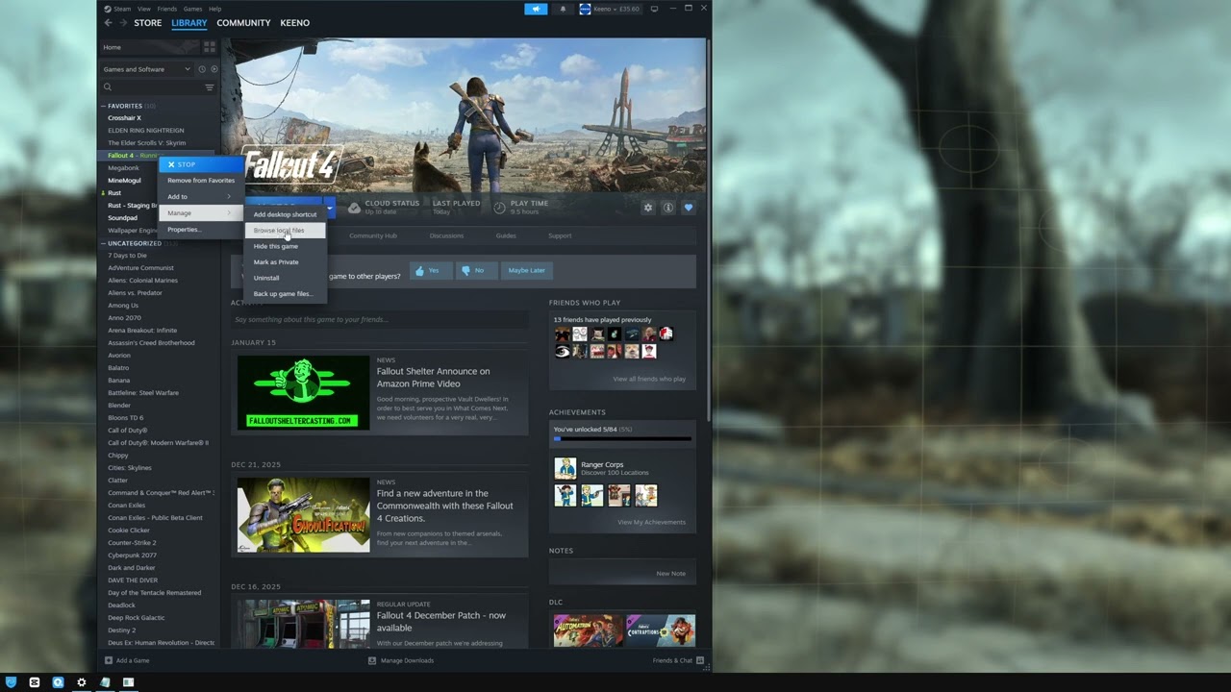The image size is (1231, 692).
Task: Choose Remove from Favorites
Action: pyautogui.click(x=199, y=180)
